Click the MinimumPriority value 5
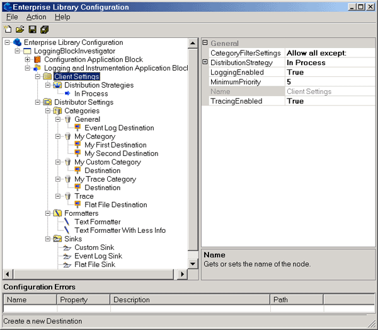Screen dimensions: 378x330 tap(329, 82)
